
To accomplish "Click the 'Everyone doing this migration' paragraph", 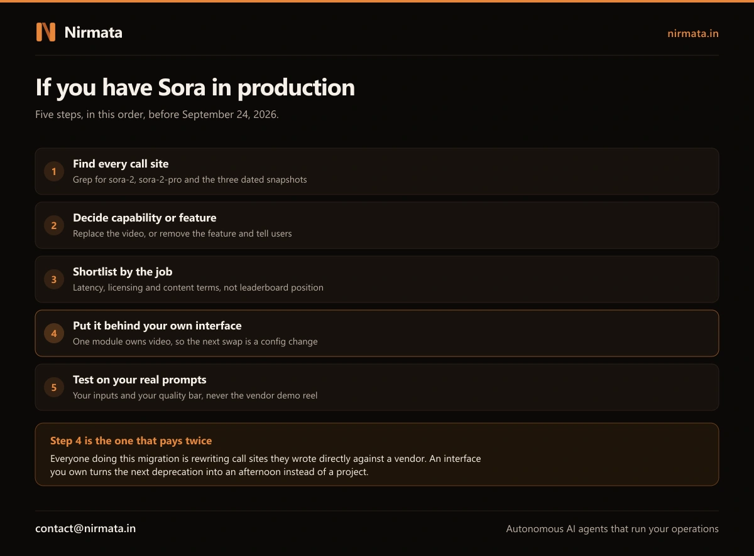I will click(x=265, y=465).
